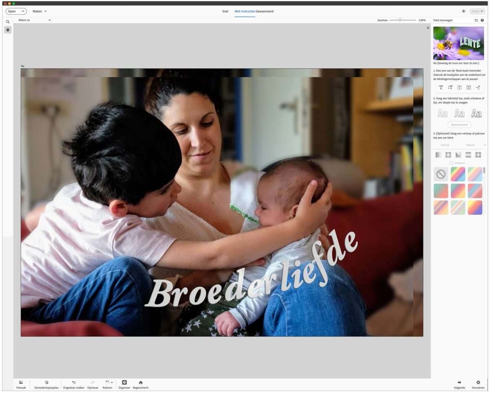Select the horizontal Type tool

pyautogui.click(x=440, y=87)
